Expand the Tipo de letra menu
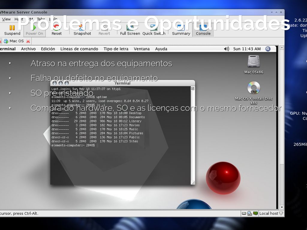307x230 pixels. (x=116, y=49)
